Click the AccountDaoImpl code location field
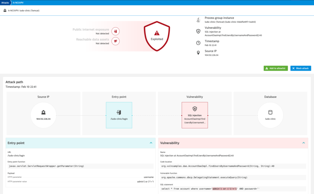 pyautogui.click(x=233, y=166)
